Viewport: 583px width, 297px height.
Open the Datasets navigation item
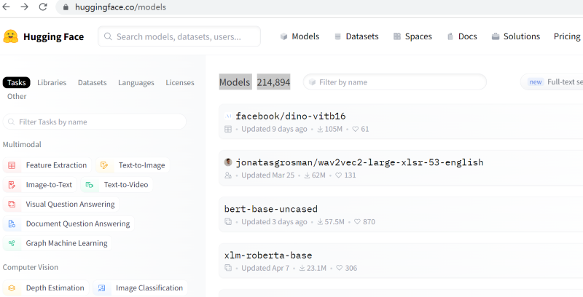pyautogui.click(x=356, y=36)
